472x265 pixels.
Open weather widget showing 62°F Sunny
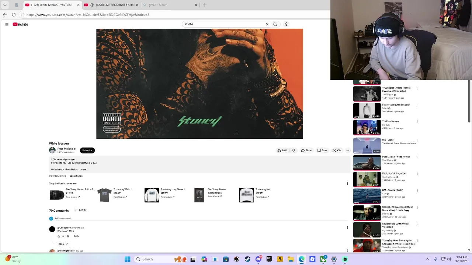tap(13, 259)
